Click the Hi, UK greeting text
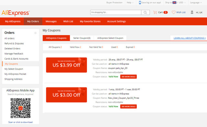This screenshot has height=127, width=207. [199, 13]
